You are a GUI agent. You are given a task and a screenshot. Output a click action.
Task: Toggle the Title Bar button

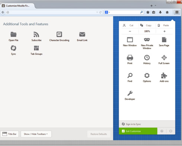(10, 134)
